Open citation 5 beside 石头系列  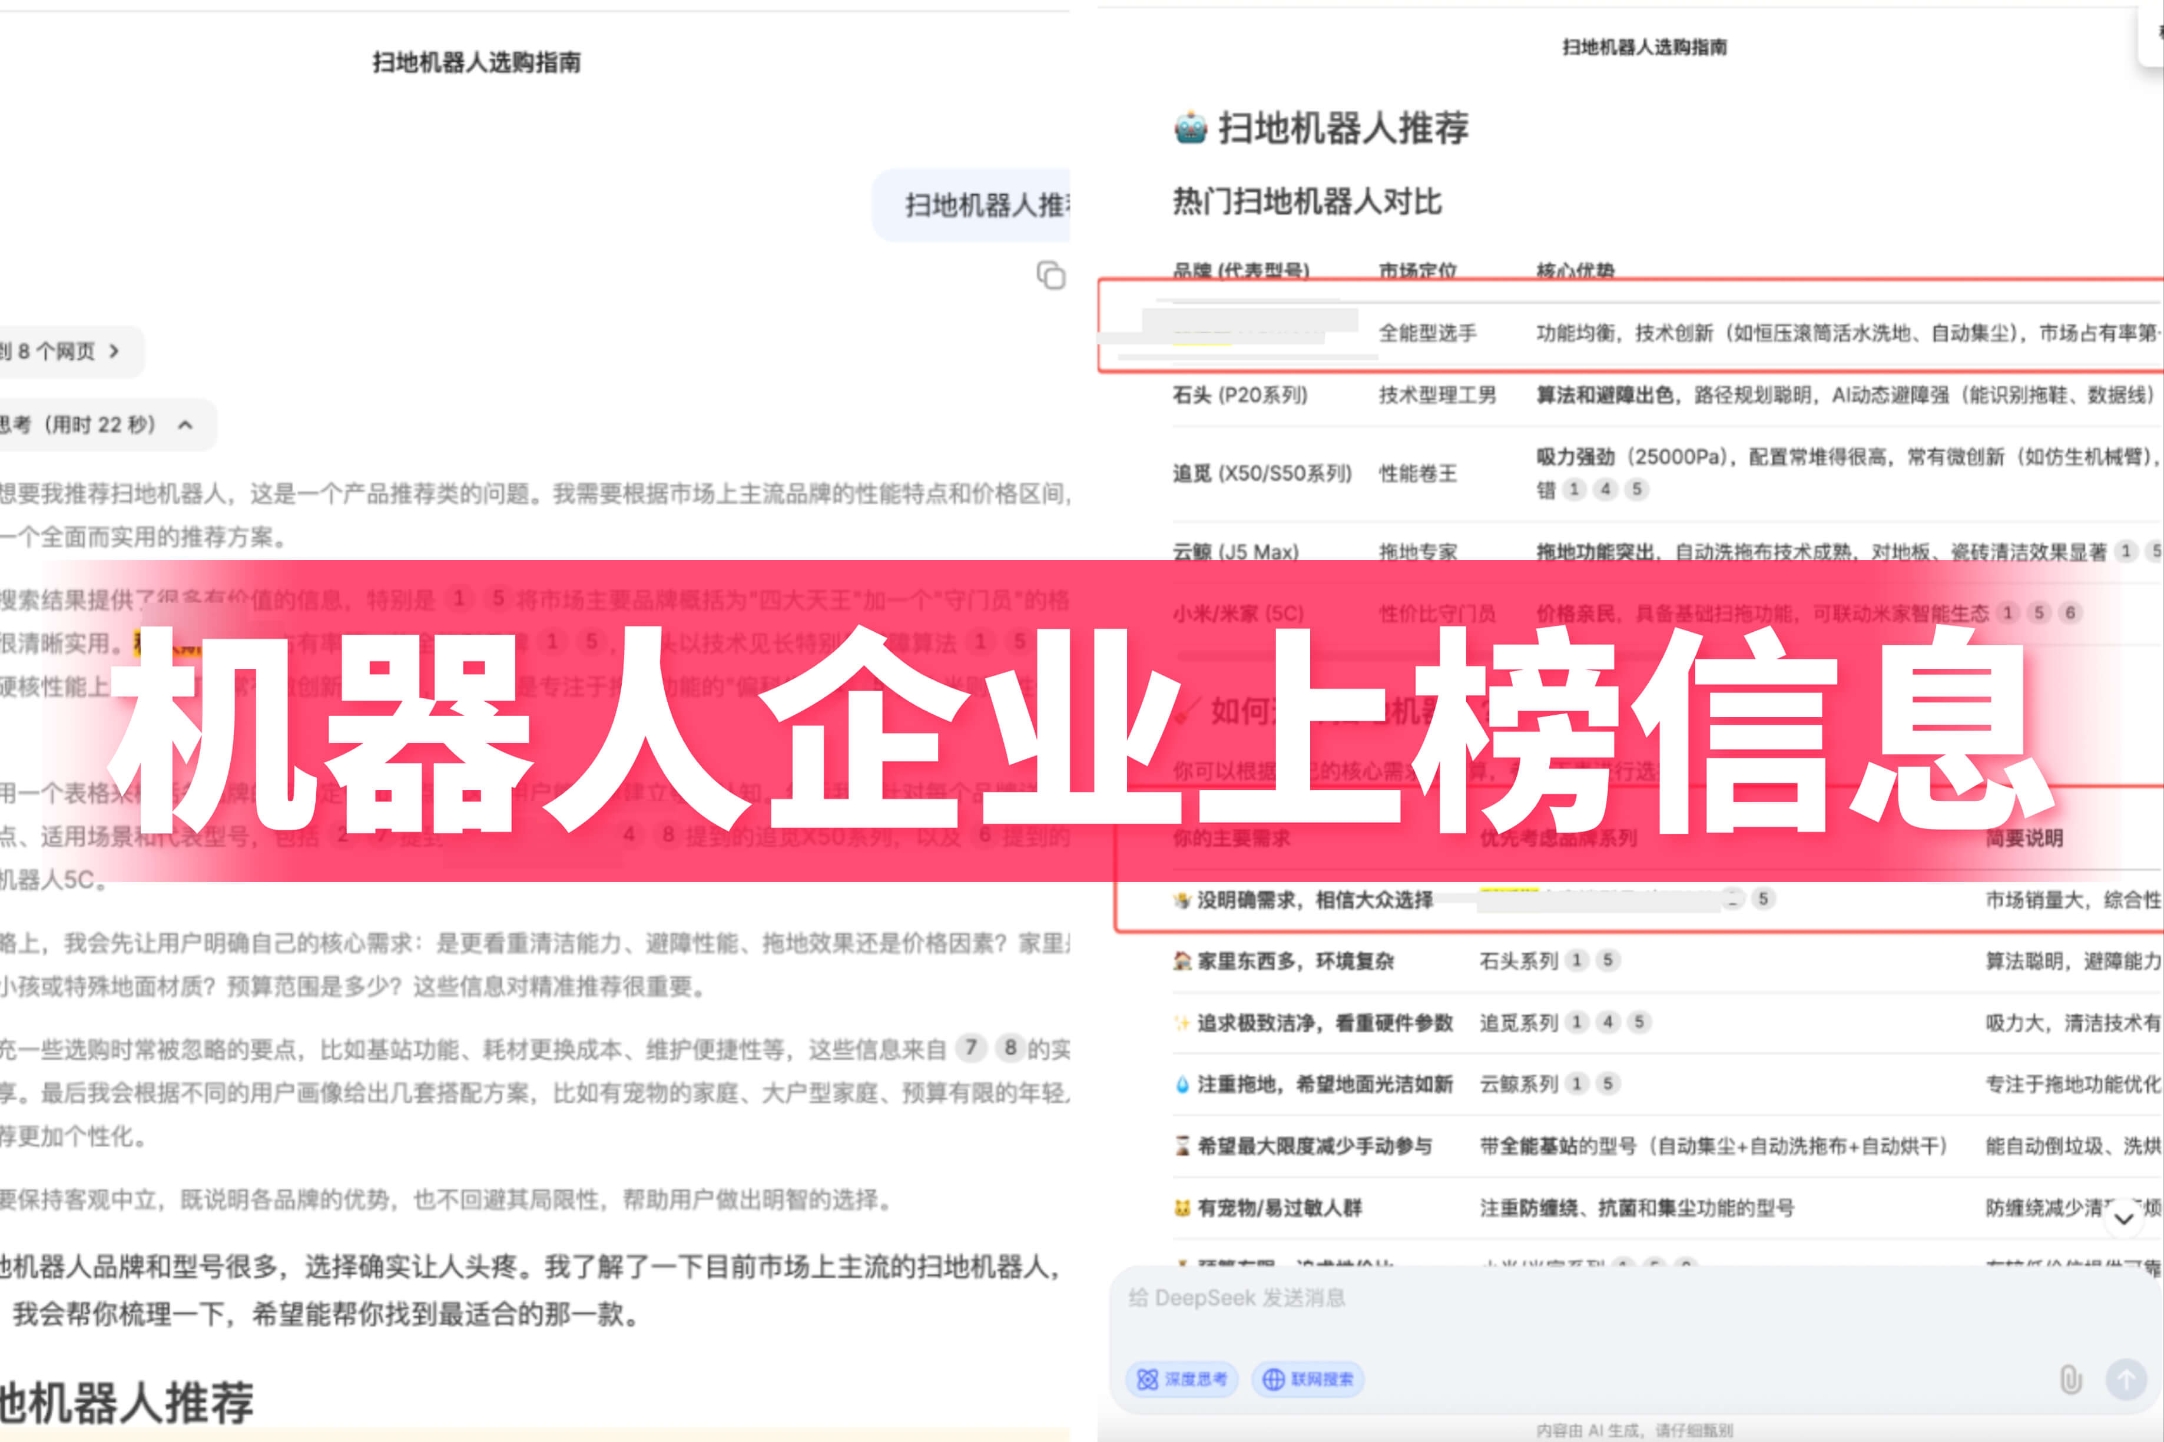[x=1608, y=960]
